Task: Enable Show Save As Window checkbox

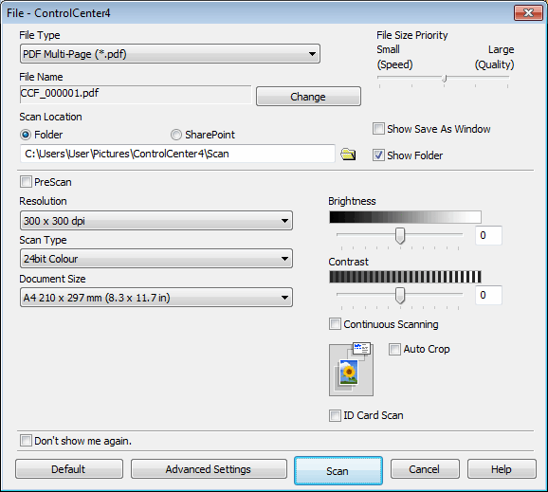Action: pyautogui.click(x=378, y=129)
